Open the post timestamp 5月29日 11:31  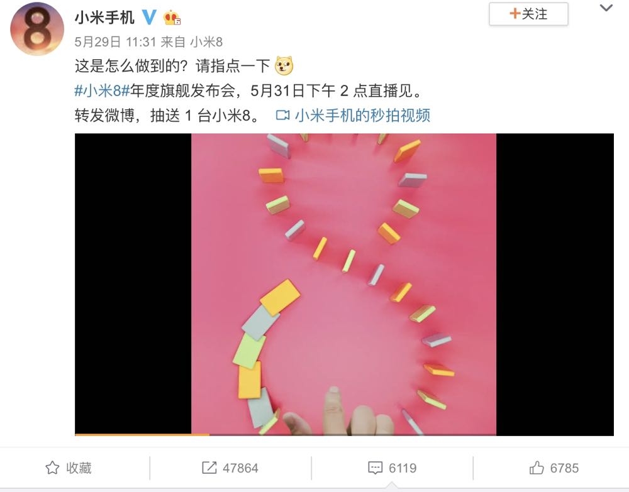coord(115,41)
